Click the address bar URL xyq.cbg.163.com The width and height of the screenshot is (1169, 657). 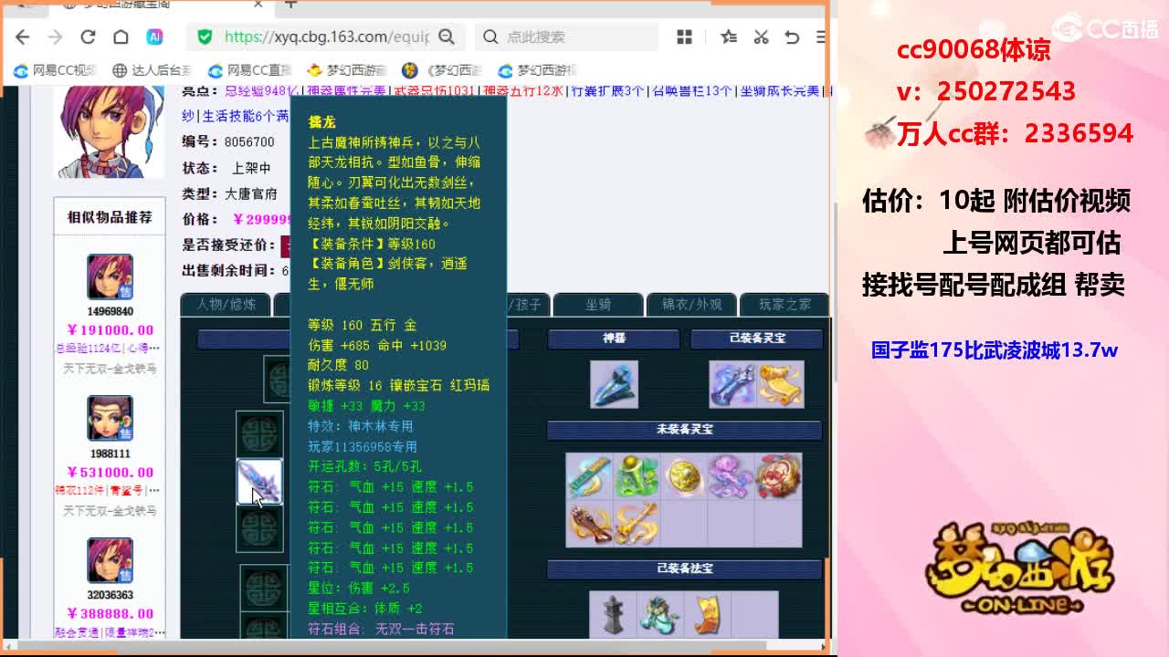coord(326,36)
